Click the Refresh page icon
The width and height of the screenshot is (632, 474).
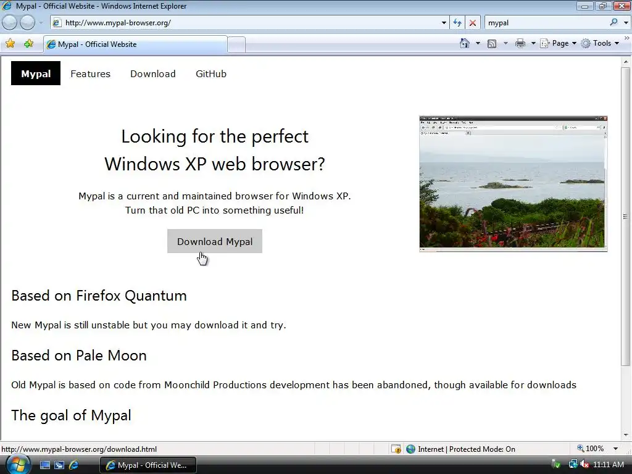pyautogui.click(x=457, y=23)
